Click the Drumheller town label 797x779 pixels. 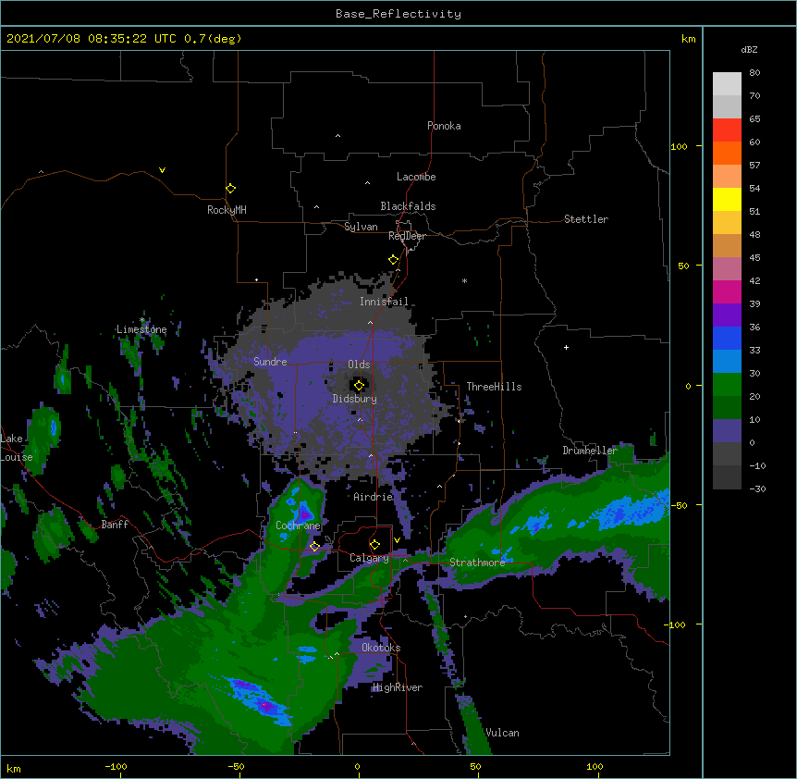pyautogui.click(x=590, y=451)
